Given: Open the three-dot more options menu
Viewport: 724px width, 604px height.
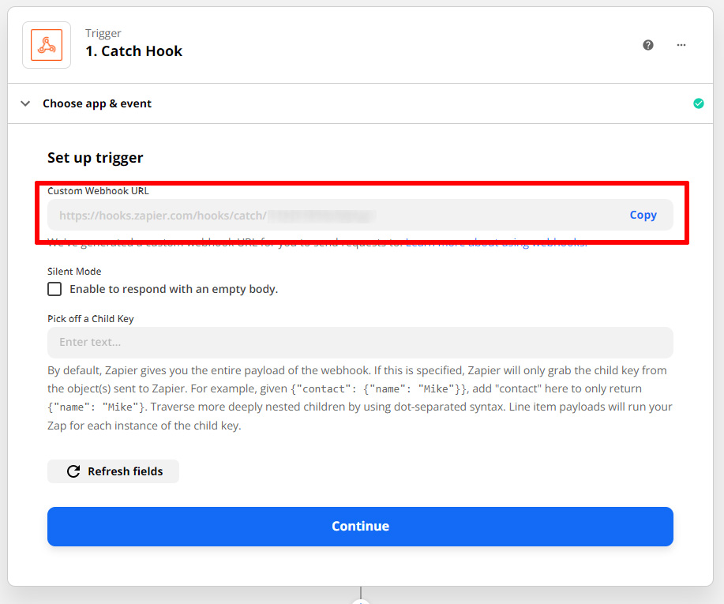Looking at the screenshot, I should [681, 45].
